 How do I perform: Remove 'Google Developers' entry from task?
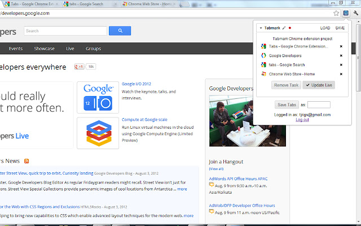(341, 55)
